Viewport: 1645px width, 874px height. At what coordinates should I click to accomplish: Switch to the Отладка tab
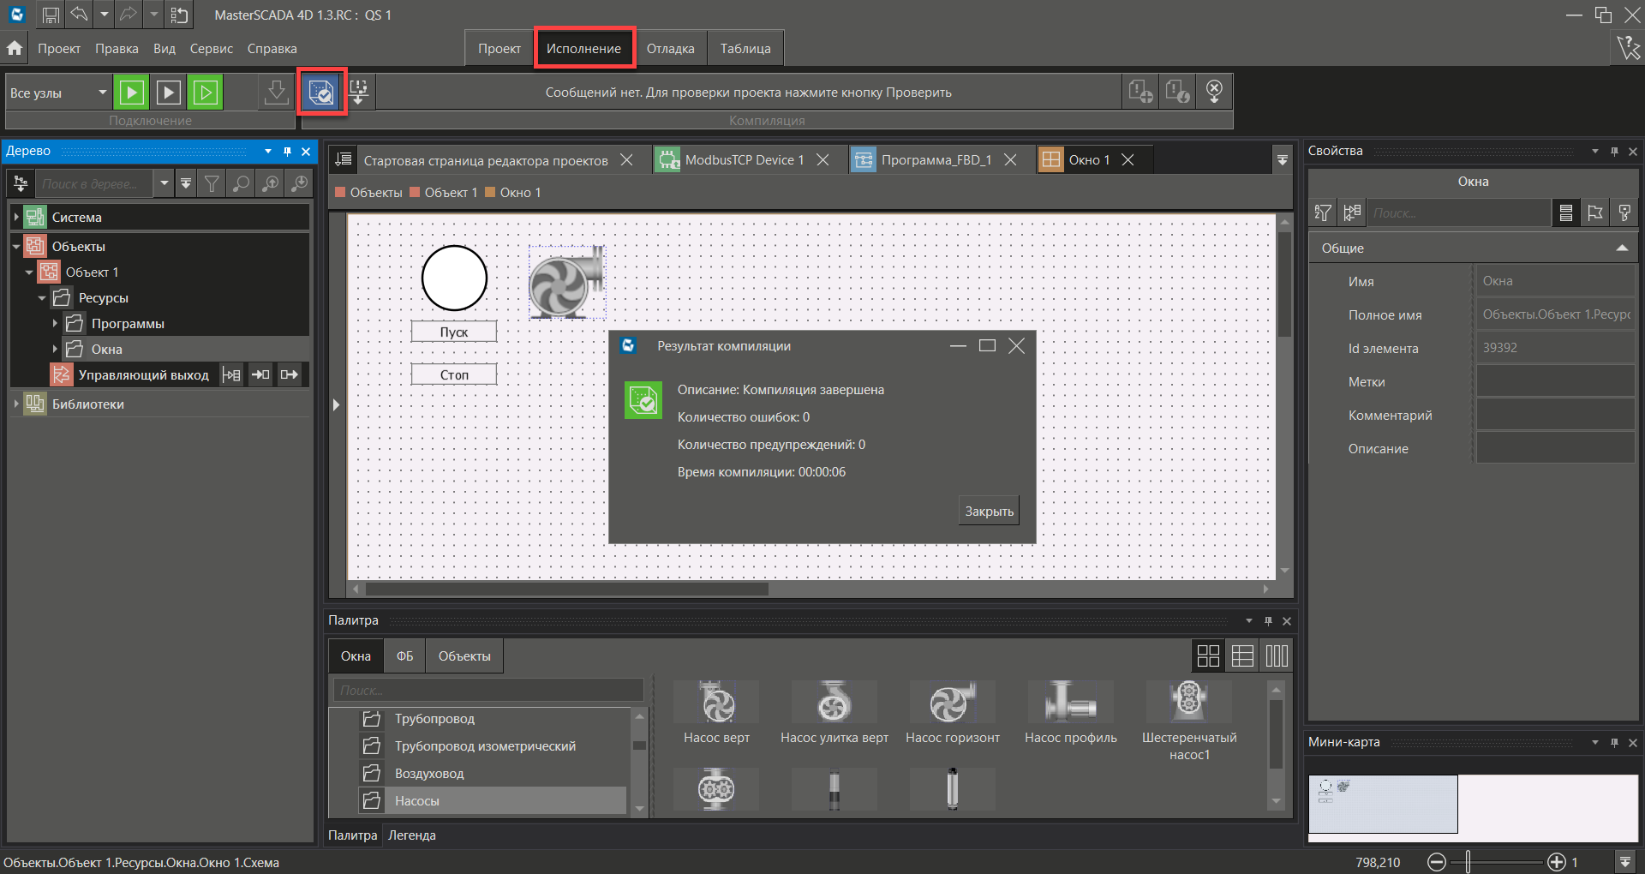coord(670,49)
